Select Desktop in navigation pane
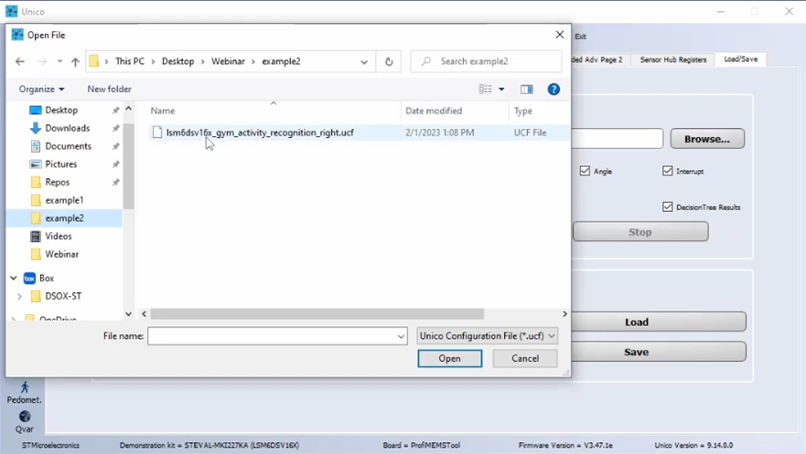806x454 pixels. coord(61,111)
